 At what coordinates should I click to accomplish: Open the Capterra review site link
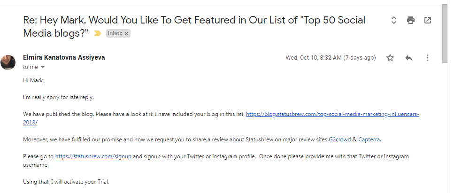click(x=371, y=139)
